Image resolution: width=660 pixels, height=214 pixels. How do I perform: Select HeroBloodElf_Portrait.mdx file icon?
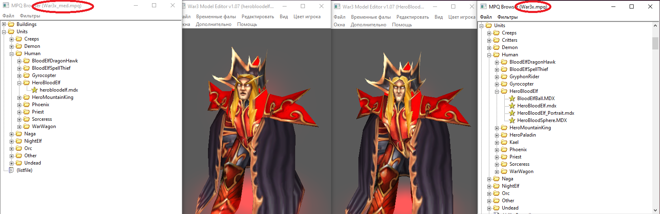(x=512, y=113)
